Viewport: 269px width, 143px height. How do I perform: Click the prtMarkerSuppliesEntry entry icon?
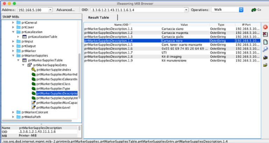pyautogui.click(x=29, y=65)
